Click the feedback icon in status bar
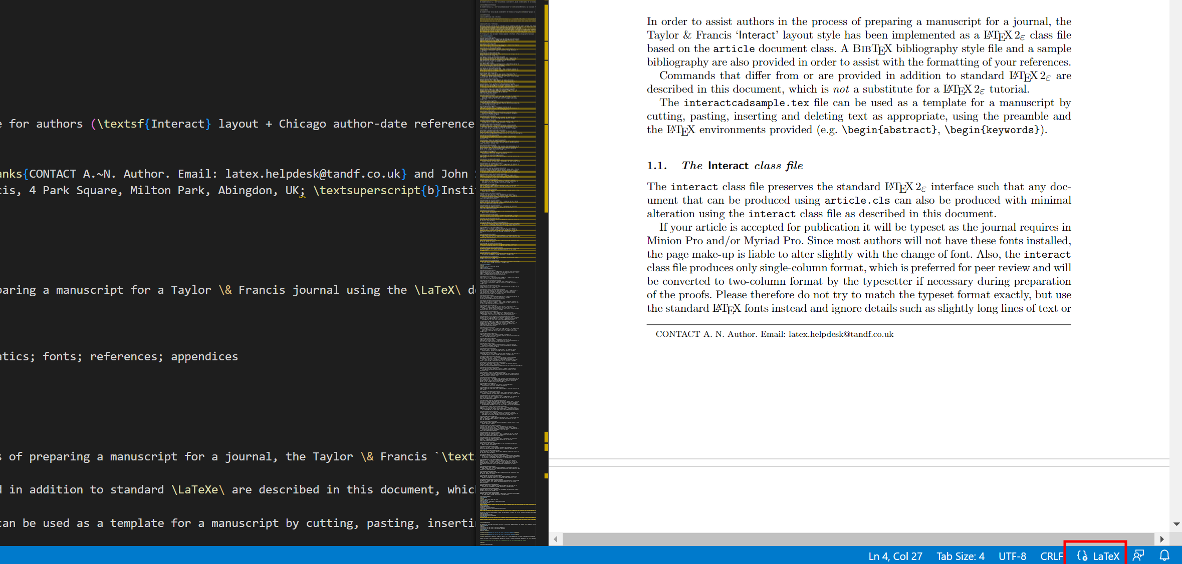1182x564 pixels. [x=1138, y=556]
